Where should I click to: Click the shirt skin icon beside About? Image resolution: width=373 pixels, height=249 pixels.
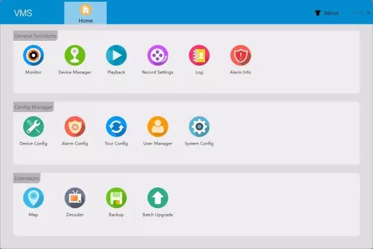point(318,13)
